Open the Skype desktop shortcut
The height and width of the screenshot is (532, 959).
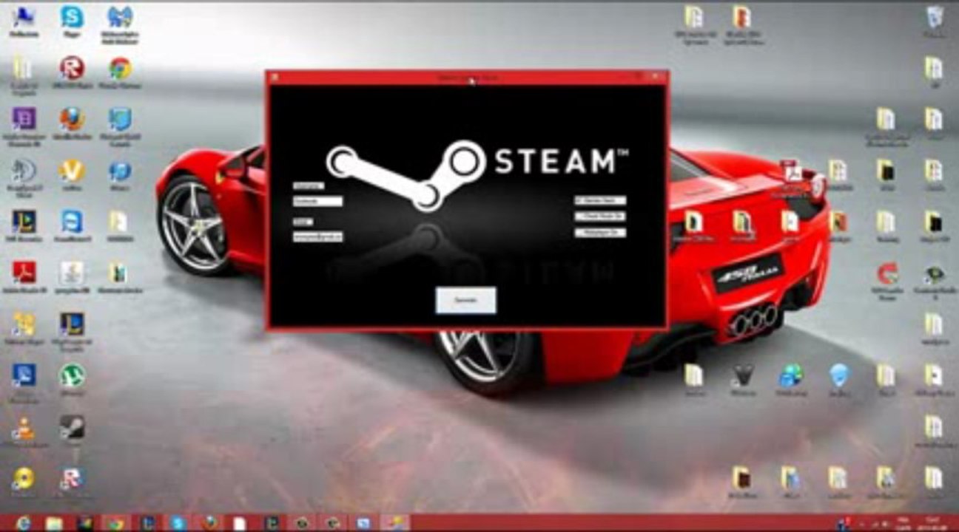tap(72, 16)
